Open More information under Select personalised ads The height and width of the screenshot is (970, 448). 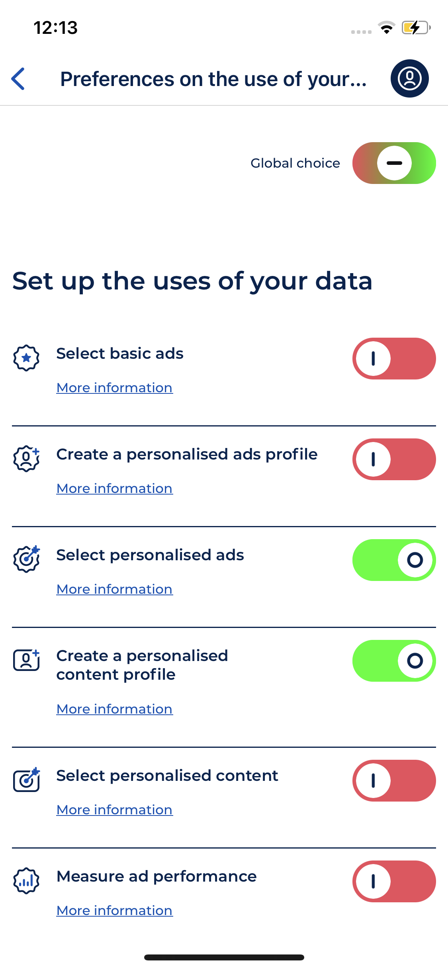tap(115, 589)
